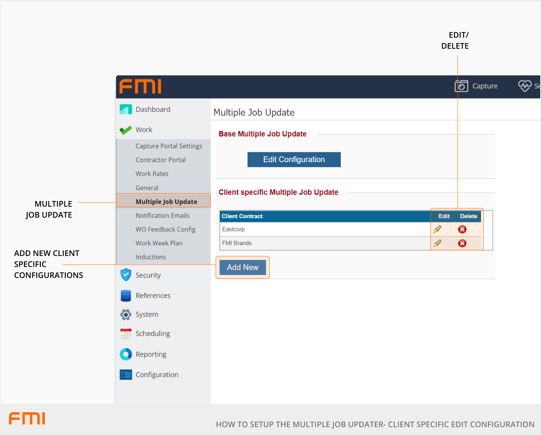Viewport: 541px width, 435px height.
Task: Click the heart monitor icon in header
Action: coord(525,86)
